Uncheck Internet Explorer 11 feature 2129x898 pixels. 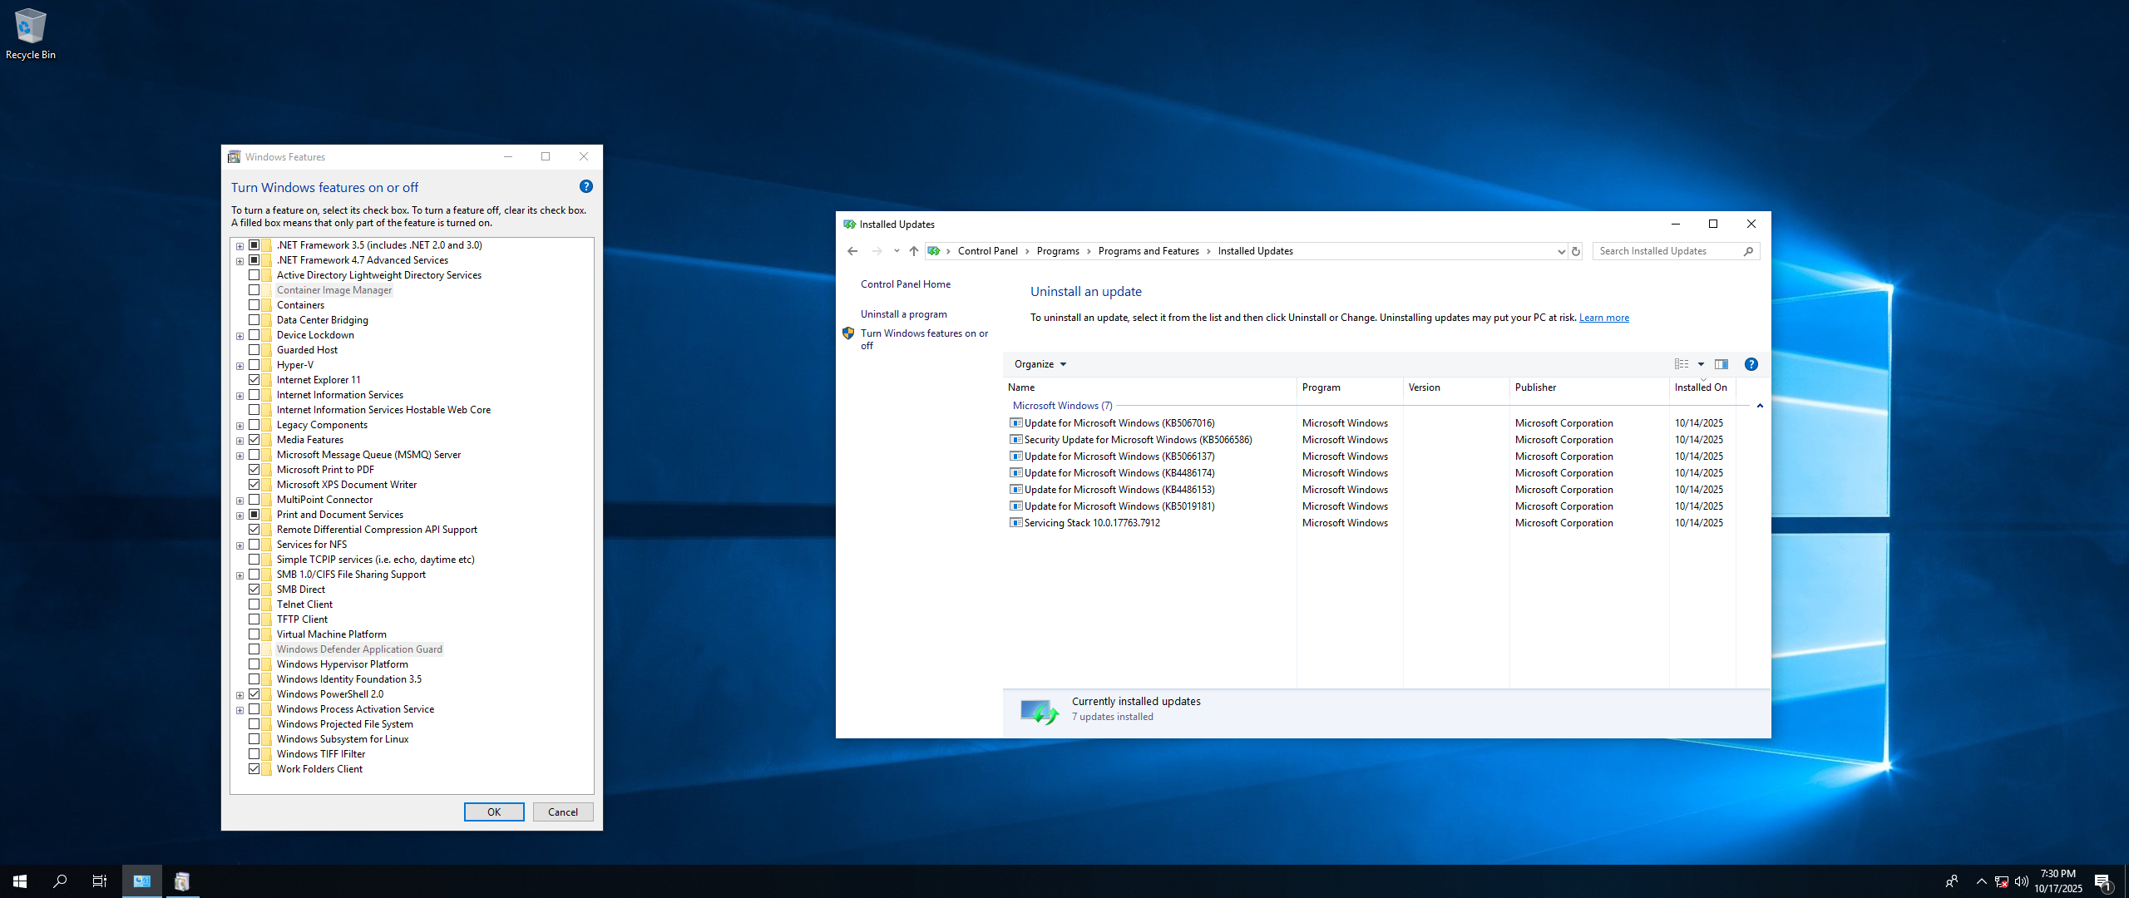pos(254,380)
